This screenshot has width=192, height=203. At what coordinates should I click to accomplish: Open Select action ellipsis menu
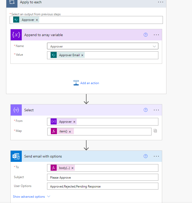(x=156, y=110)
